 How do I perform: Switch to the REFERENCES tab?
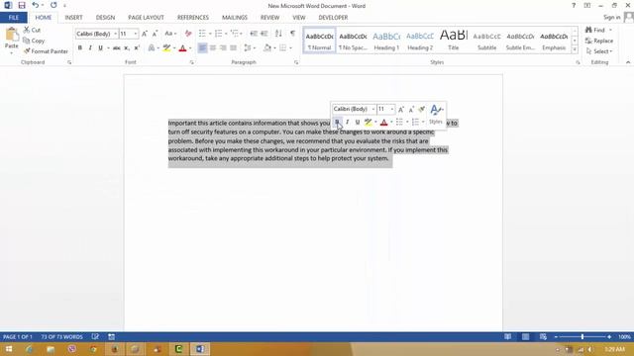tap(193, 18)
